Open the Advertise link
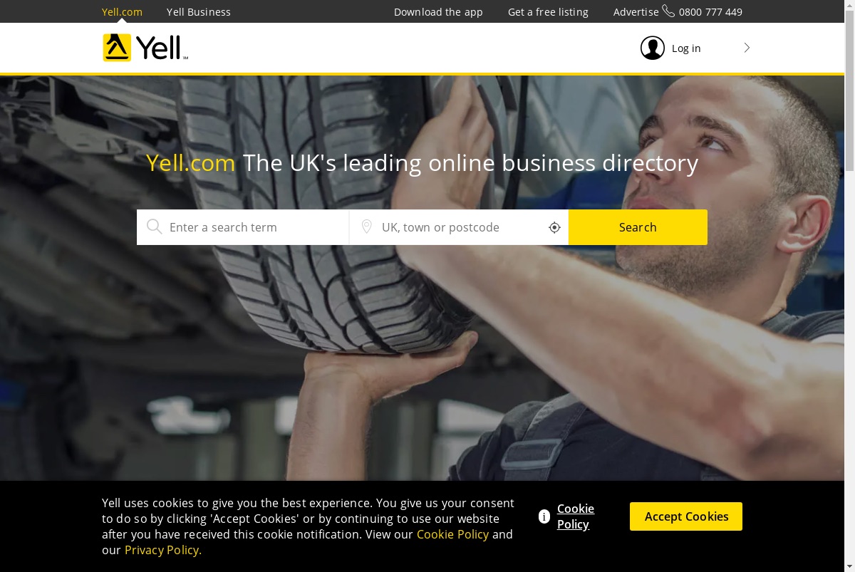 636,12
